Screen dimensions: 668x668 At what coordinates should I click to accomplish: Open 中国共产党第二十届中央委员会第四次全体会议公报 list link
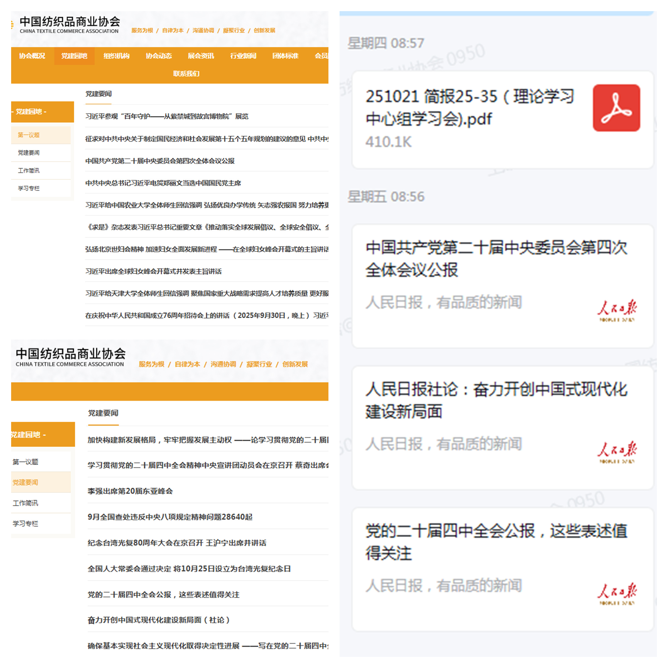coord(160,161)
